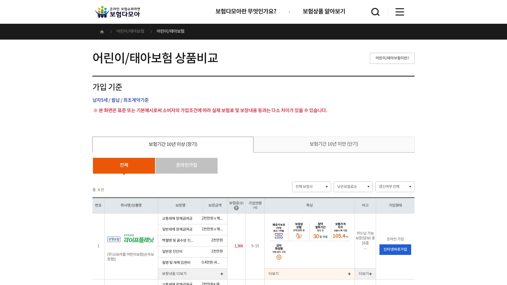Open the 전체 보험사 dropdown
The width and height of the screenshot is (507, 285).
pyautogui.click(x=311, y=187)
